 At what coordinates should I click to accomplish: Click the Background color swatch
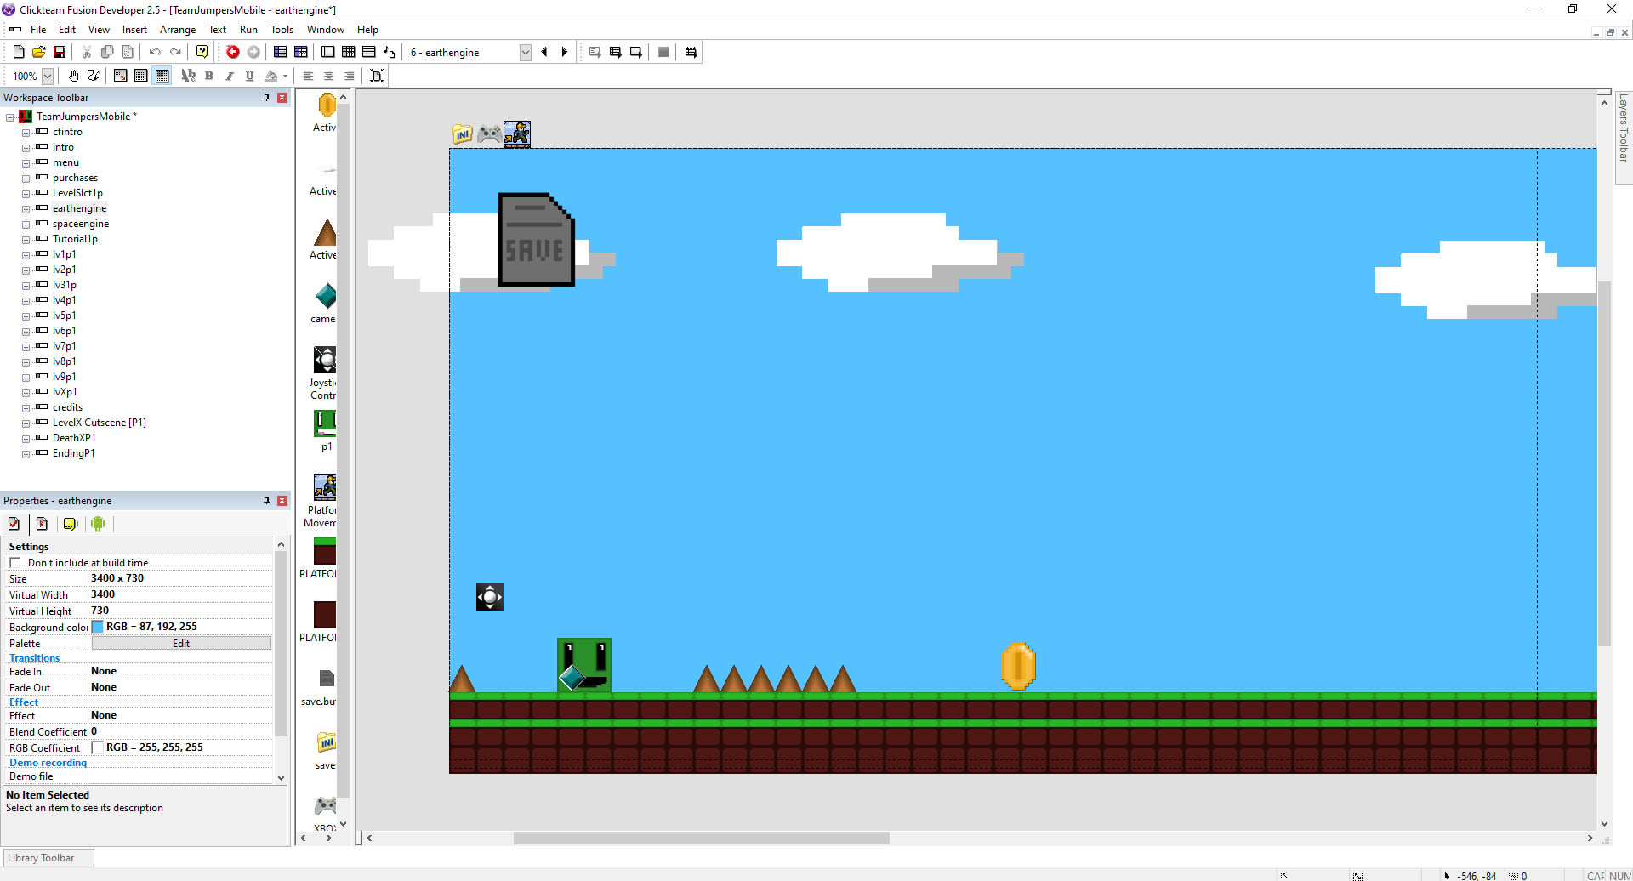tap(98, 627)
